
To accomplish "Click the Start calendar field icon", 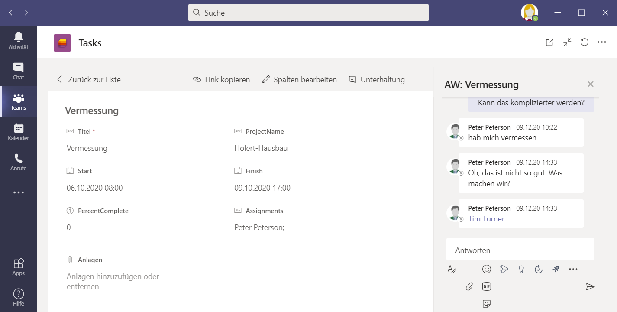I will (x=70, y=171).
